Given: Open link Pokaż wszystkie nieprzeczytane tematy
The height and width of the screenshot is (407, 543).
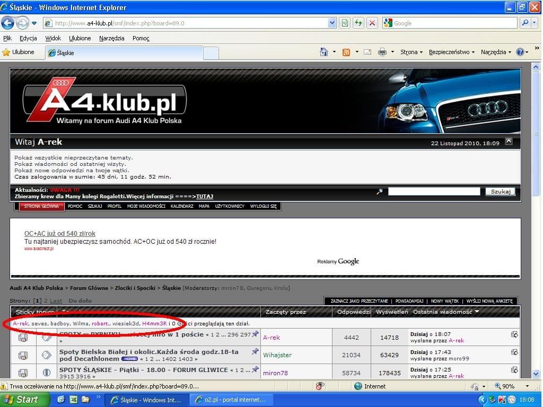Looking at the screenshot, I should tap(73, 158).
